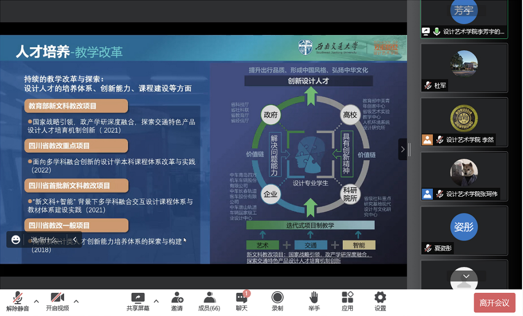The height and width of the screenshot is (316, 523).
Task: Open 聊天 chat with unread badge
Action: click(x=242, y=301)
